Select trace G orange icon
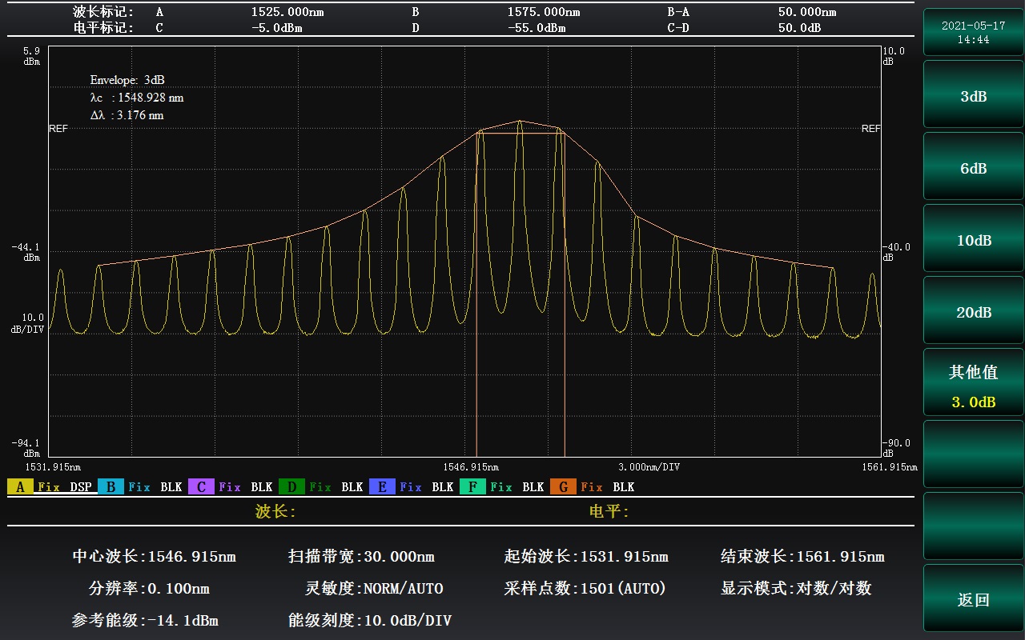 pos(563,487)
